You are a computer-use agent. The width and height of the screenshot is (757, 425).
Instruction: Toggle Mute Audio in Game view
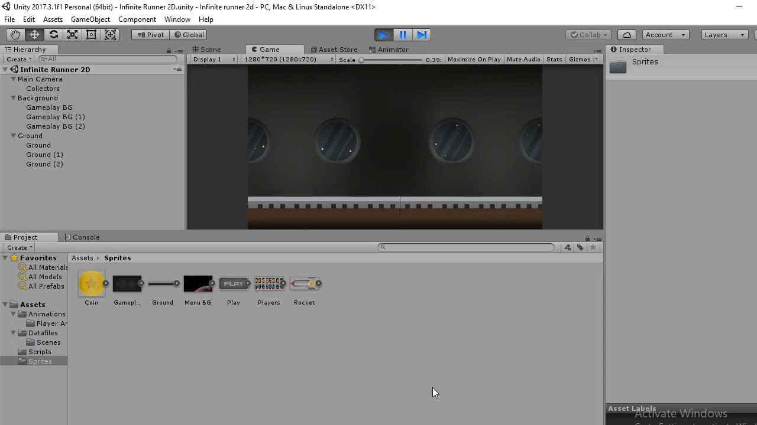pyautogui.click(x=523, y=60)
